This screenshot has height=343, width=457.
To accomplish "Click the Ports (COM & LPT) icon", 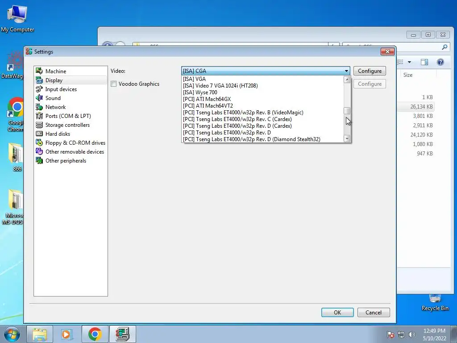I will pos(39,116).
